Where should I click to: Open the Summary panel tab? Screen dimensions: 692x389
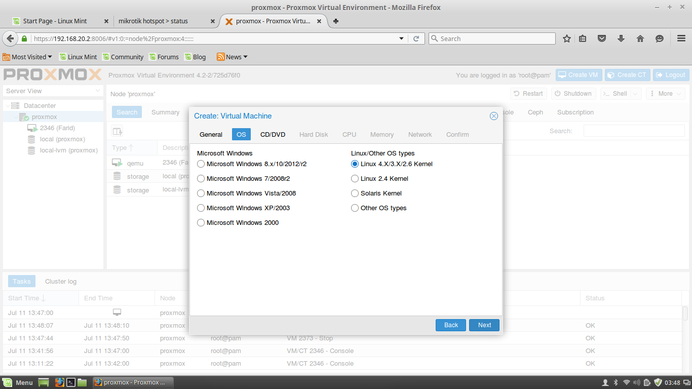click(x=165, y=112)
